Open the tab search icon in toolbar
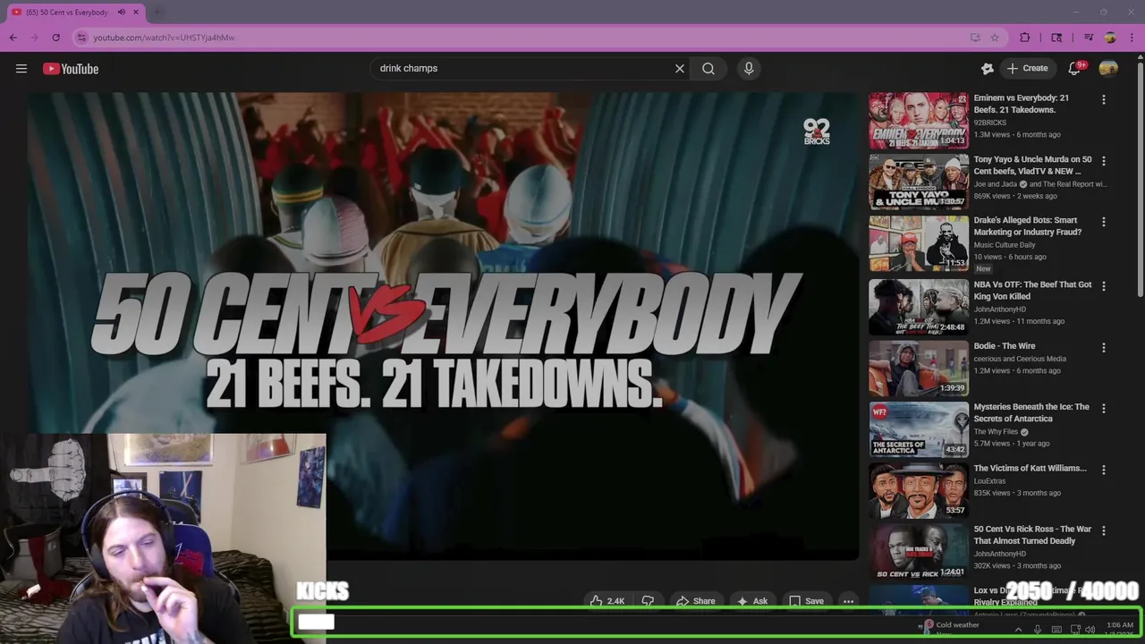The image size is (1145, 644). click(x=1056, y=38)
